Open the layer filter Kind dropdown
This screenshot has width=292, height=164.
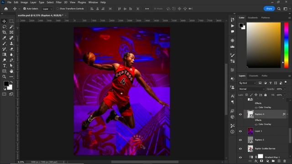(x=247, y=83)
